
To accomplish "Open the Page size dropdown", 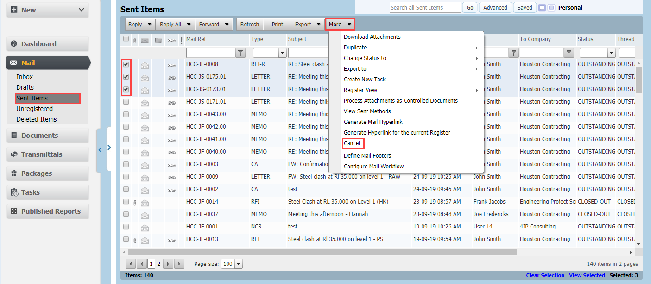I will 239,264.
